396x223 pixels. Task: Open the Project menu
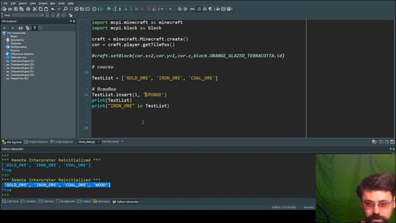(x=43, y=3)
